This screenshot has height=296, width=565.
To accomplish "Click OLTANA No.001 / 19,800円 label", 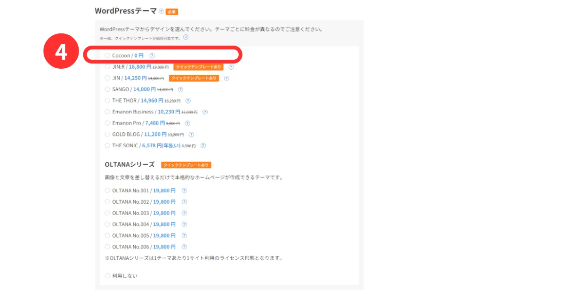I will 144,191.
